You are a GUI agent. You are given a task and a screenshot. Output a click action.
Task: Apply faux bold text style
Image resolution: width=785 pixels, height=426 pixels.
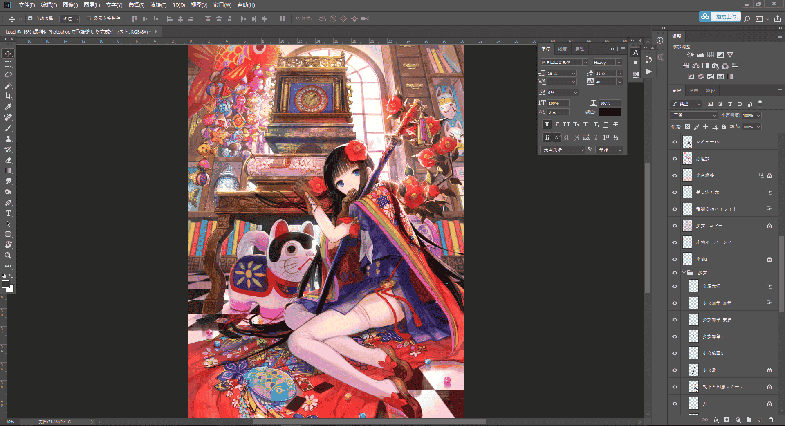coord(547,124)
